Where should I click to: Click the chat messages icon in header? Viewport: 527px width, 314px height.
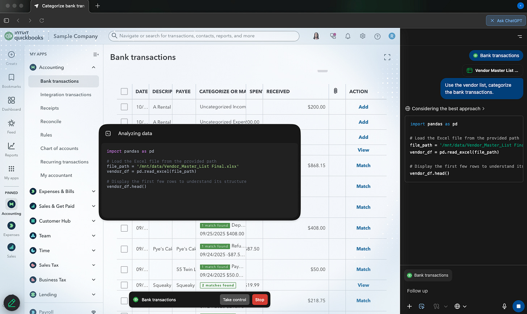(x=333, y=36)
